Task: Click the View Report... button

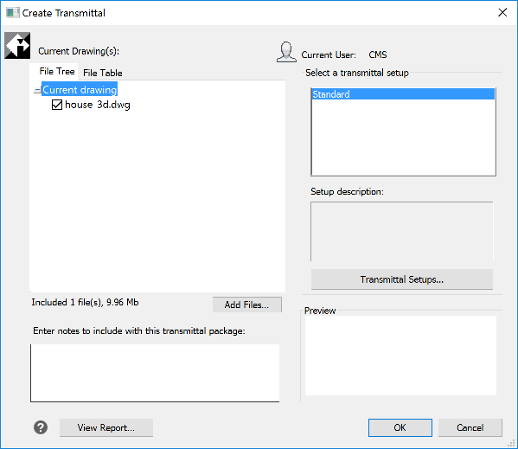Action: coord(106,428)
